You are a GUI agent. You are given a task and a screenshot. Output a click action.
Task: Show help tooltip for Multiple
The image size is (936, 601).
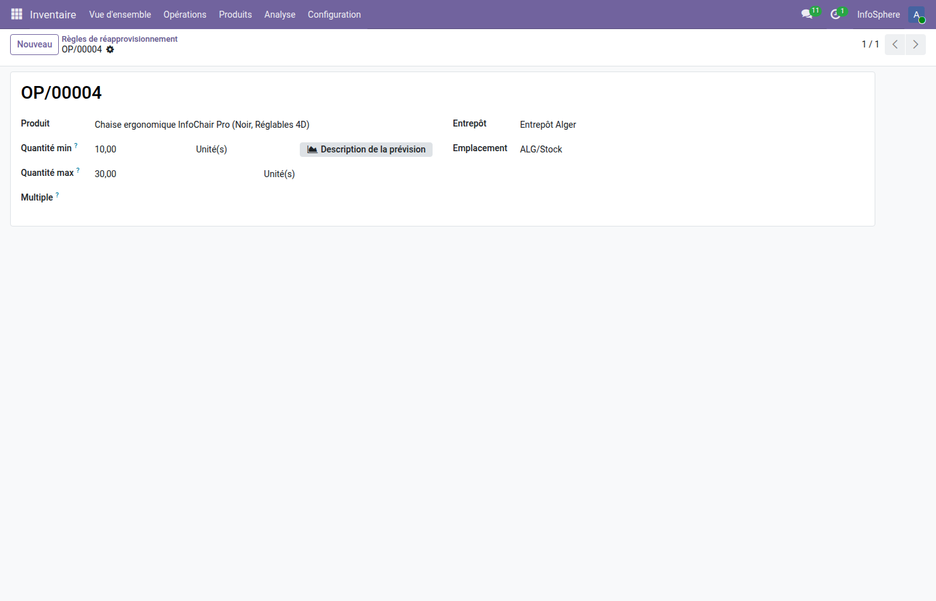(x=57, y=195)
